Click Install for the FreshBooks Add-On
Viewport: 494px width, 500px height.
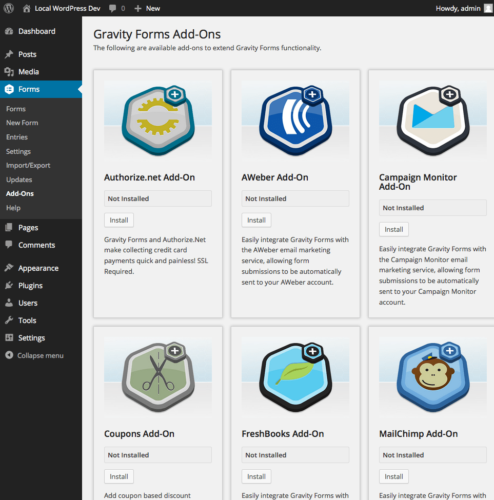[256, 476]
